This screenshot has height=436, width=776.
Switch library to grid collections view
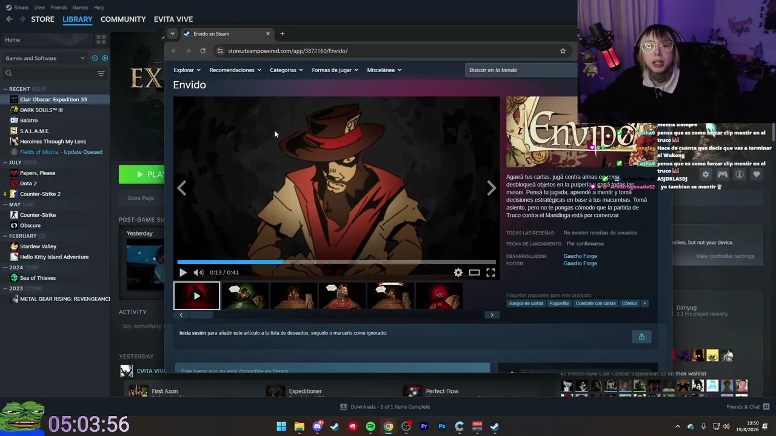click(101, 39)
